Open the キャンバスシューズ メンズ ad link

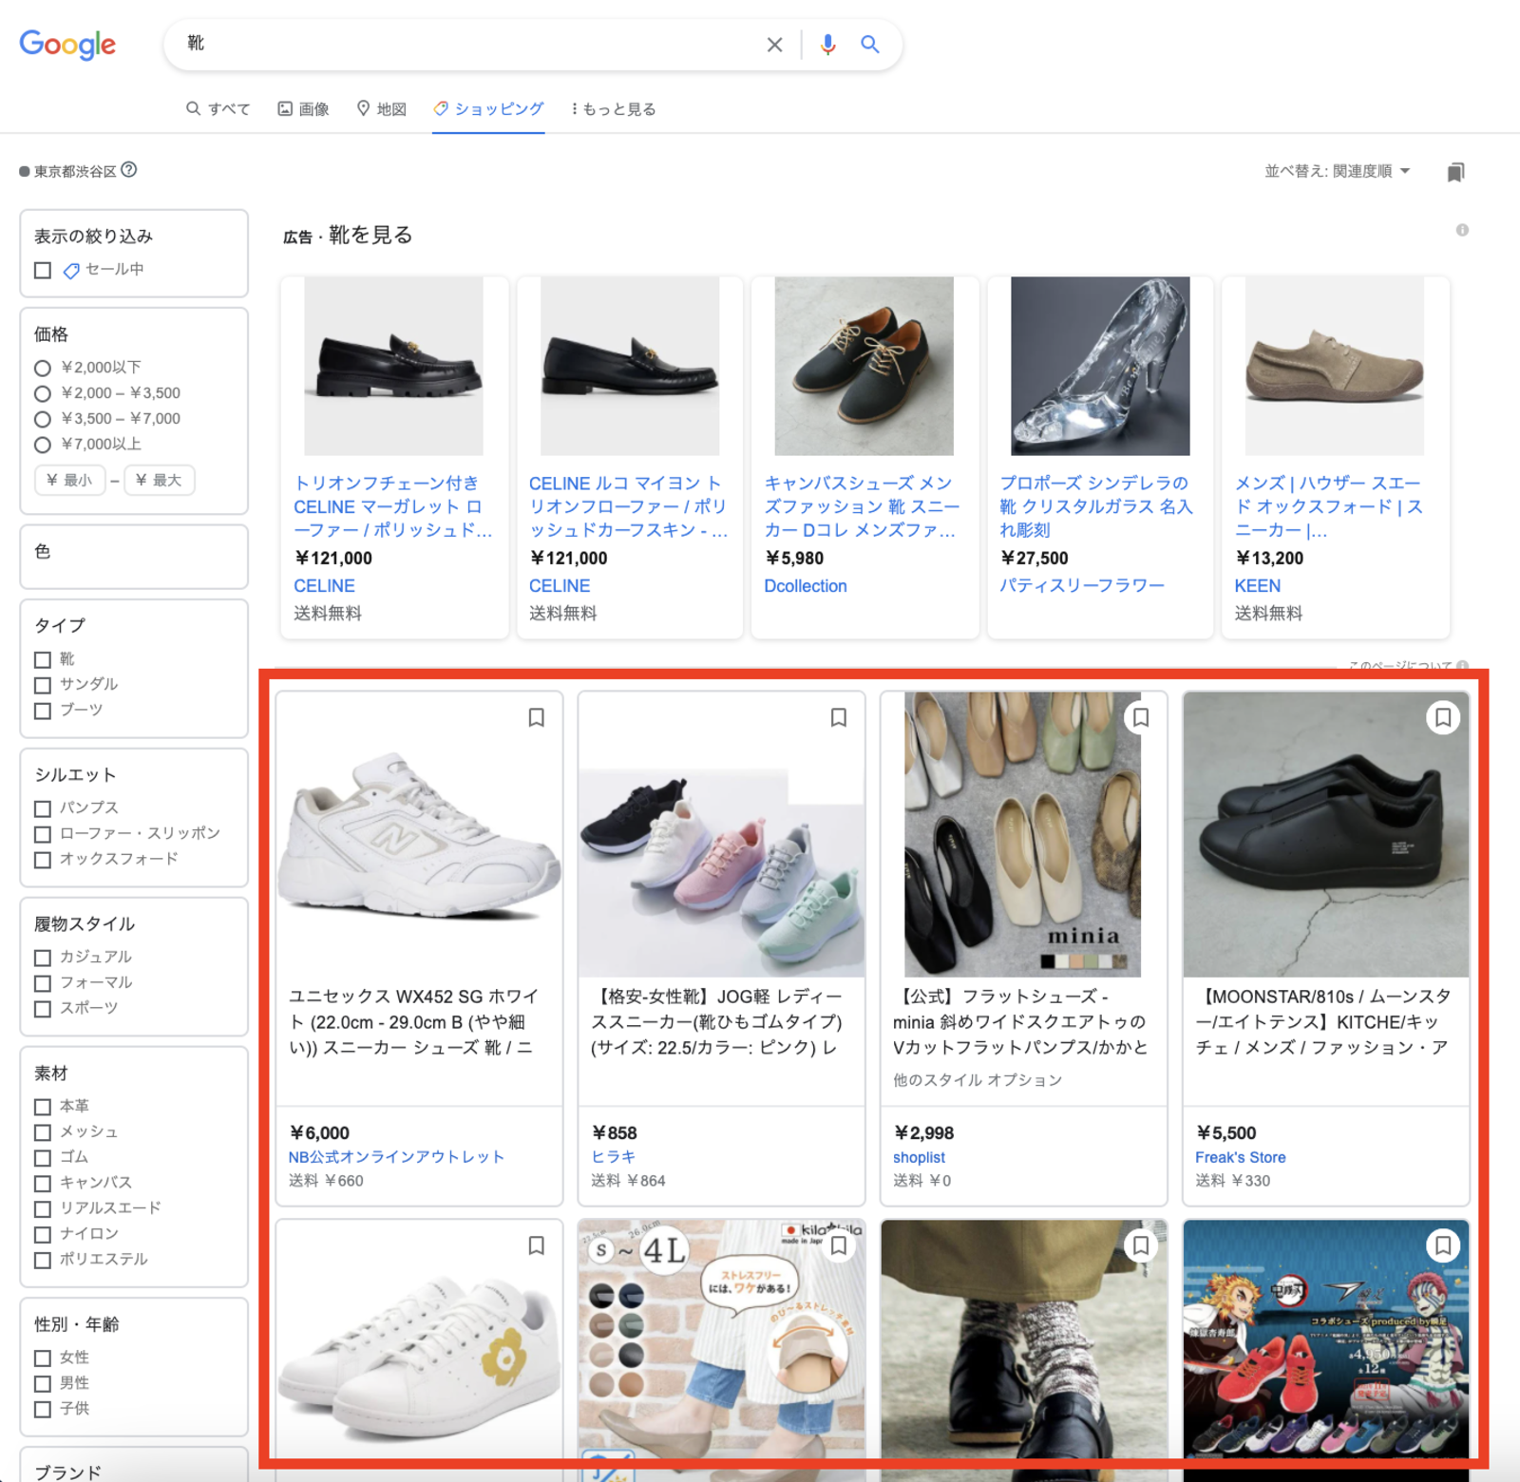coord(863,506)
